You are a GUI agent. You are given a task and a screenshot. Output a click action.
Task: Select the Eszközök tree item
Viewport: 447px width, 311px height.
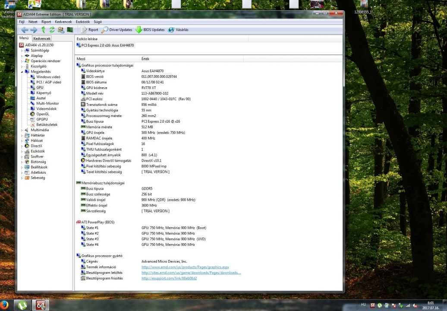pos(38,151)
